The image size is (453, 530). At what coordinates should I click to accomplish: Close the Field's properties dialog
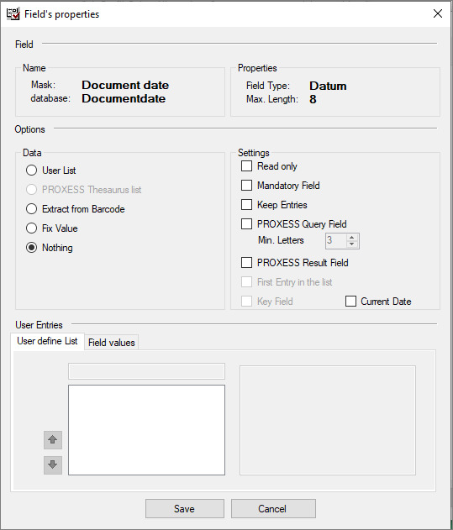pyautogui.click(x=438, y=13)
